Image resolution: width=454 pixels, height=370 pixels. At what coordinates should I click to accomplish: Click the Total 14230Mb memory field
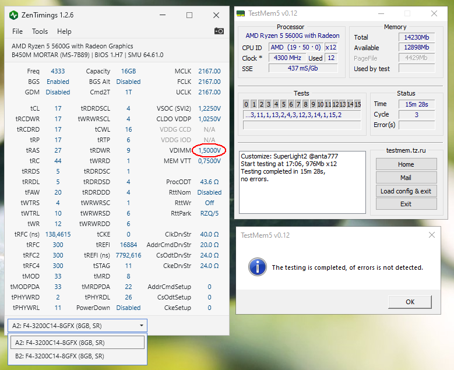point(416,37)
